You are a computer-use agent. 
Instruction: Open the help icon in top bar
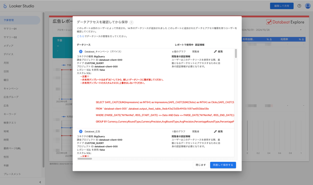coord(299,6)
